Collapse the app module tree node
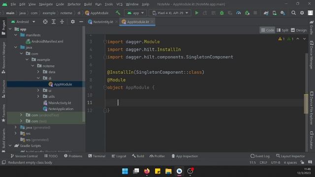Image resolution: width=315 pixels, height=177 pixels. (10, 29)
